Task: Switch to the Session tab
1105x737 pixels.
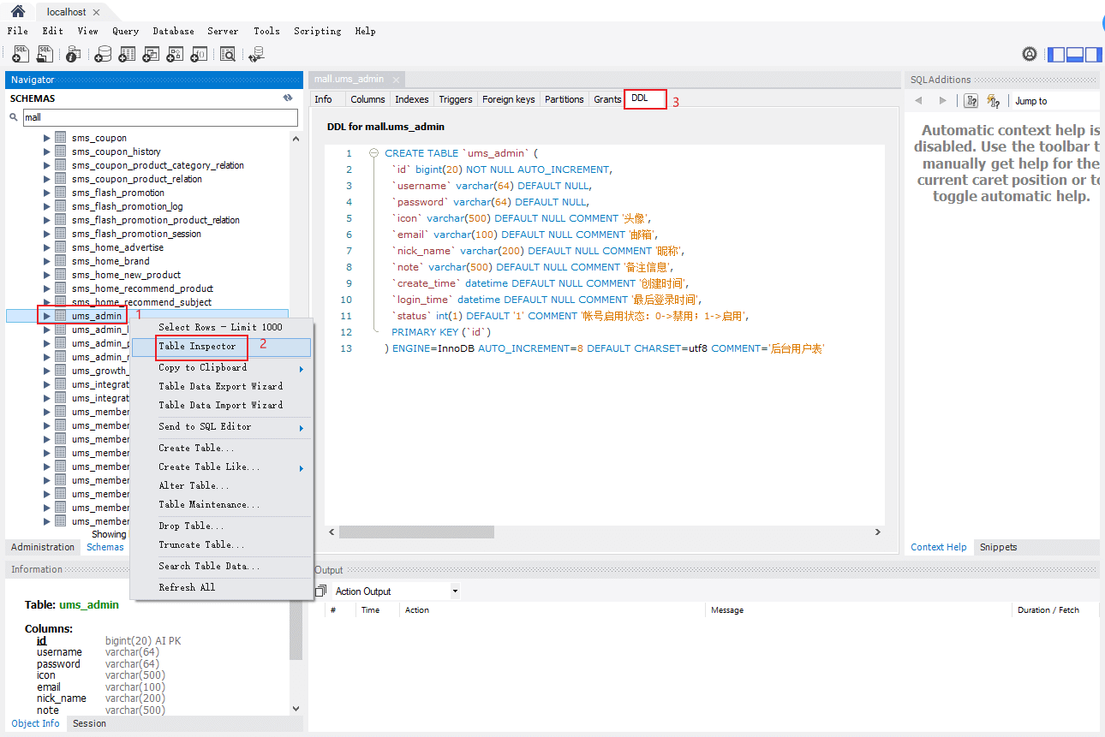Action: pyautogui.click(x=89, y=723)
